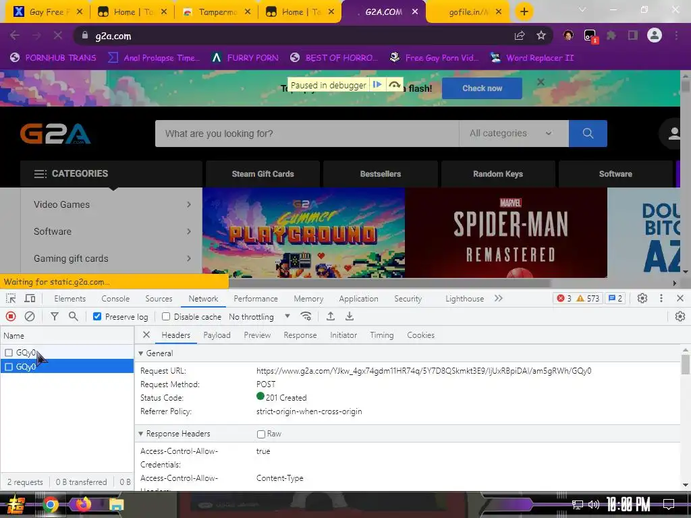This screenshot has height=518, width=691.
Task: Open DevTools settings gear
Action: (642, 298)
